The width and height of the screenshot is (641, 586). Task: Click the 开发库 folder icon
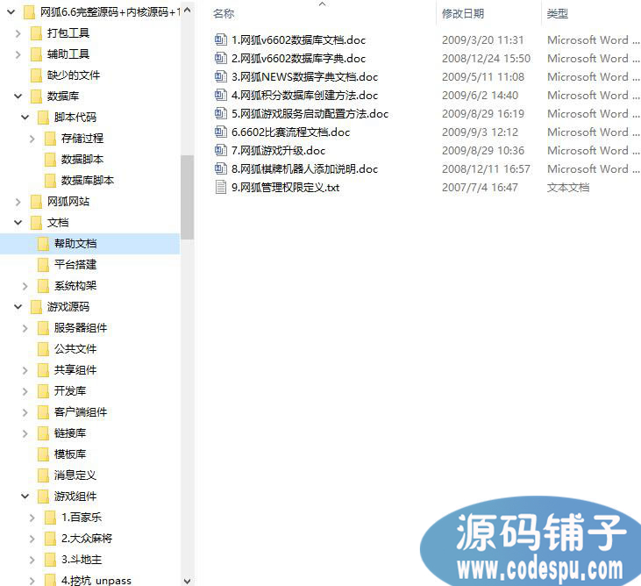coord(43,391)
